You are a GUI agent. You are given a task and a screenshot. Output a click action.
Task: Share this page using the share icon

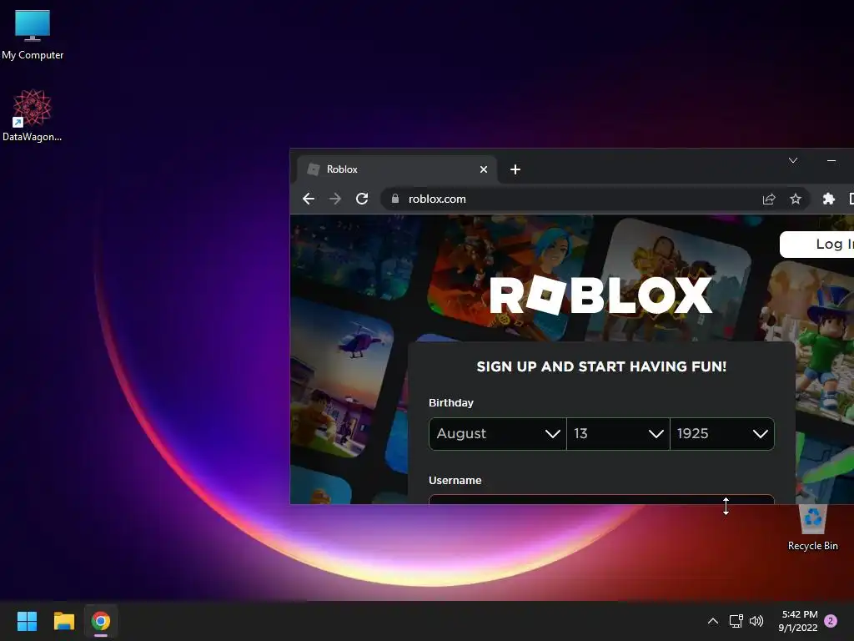768,199
